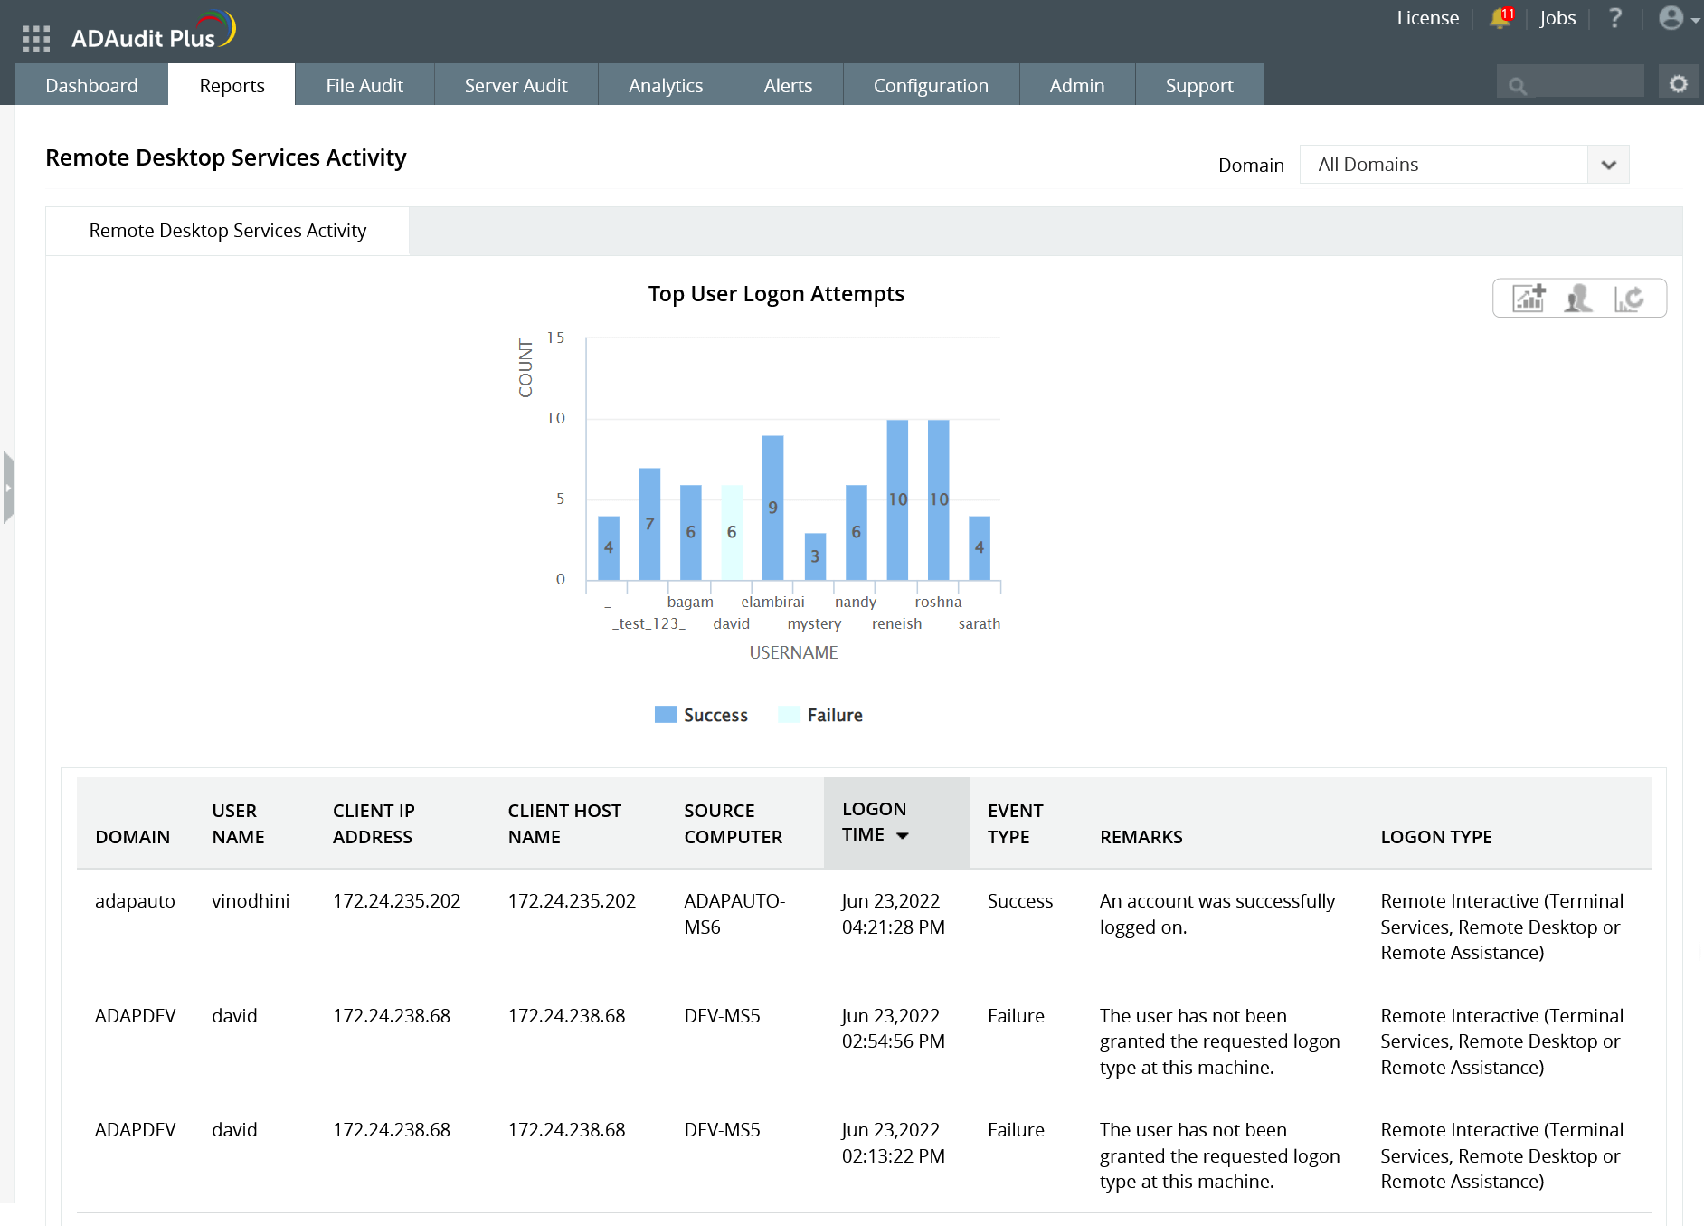Open the help question mark
The image size is (1704, 1226).
(1615, 18)
